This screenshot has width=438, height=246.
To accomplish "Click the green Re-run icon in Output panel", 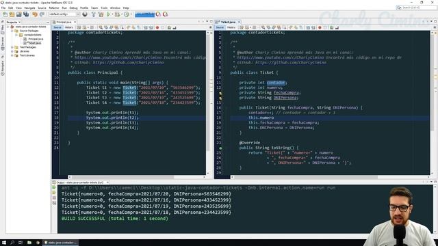I will [54, 187].
